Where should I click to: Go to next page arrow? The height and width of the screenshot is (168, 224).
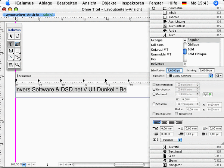point(61,164)
